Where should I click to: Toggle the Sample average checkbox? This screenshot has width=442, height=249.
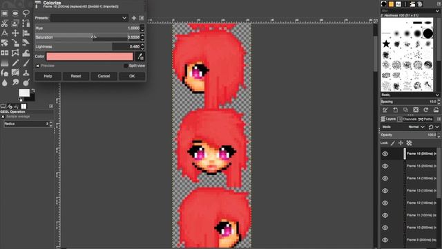pyautogui.click(x=3, y=117)
